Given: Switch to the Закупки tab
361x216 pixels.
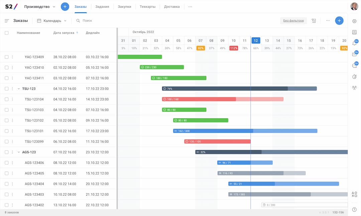Looking at the screenshot, I should (x=125, y=7).
